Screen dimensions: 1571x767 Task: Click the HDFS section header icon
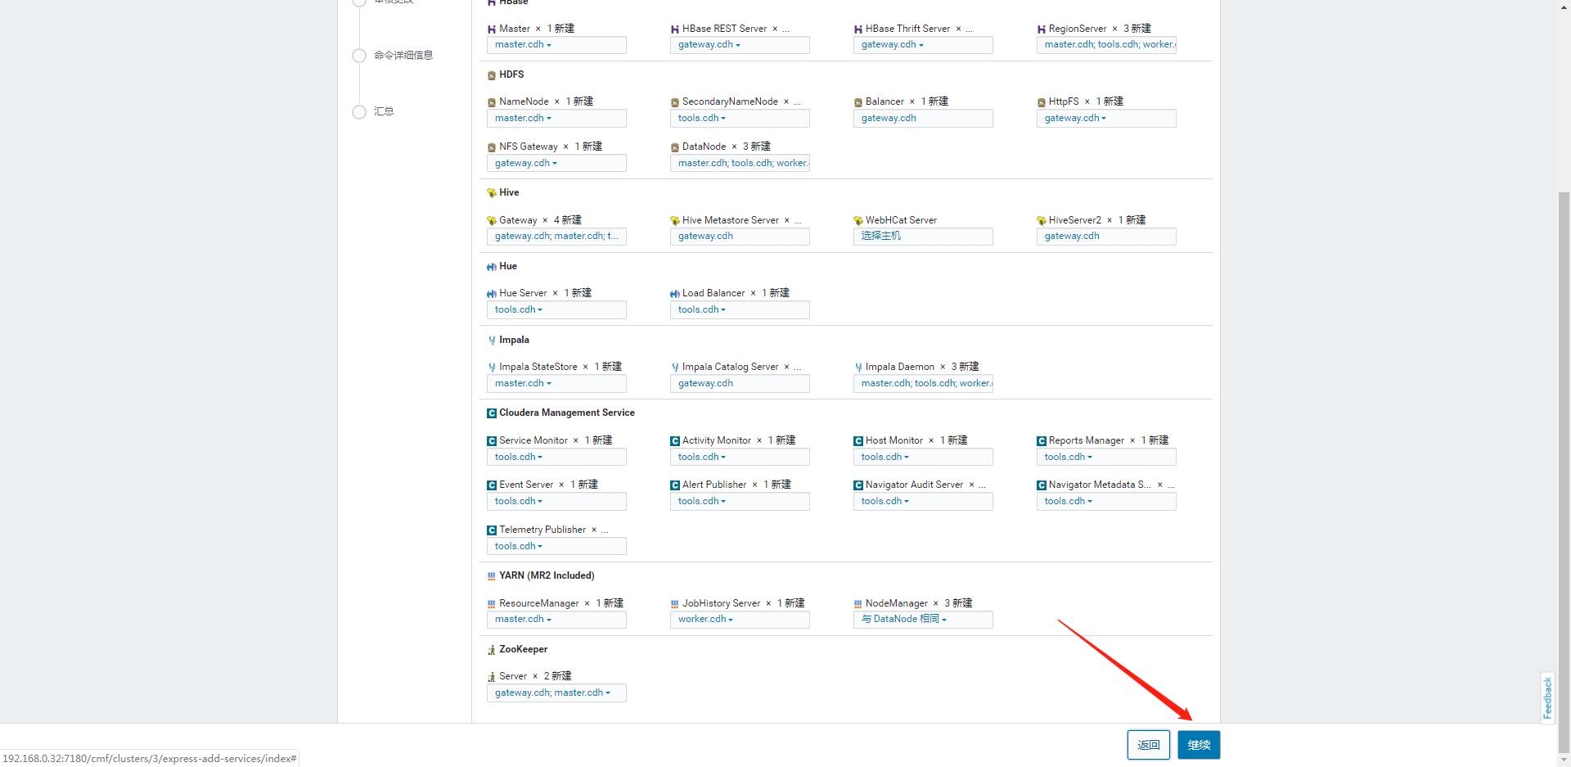(x=492, y=75)
